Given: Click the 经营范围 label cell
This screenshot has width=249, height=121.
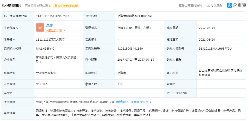Looking at the screenshot, I should point(18,113).
